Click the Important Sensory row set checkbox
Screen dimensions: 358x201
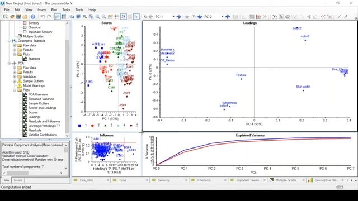[x=25, y=32]
